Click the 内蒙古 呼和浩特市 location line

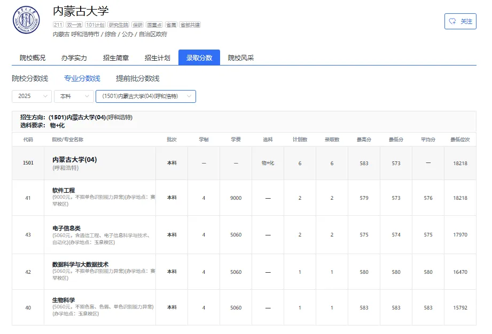[110, 34]
